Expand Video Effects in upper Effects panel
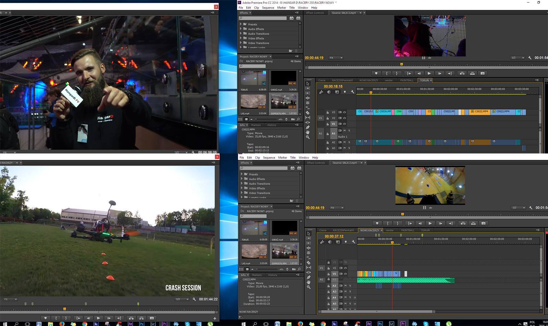The height and width of the screenshot is (326, 548). (x=241, y=38)
